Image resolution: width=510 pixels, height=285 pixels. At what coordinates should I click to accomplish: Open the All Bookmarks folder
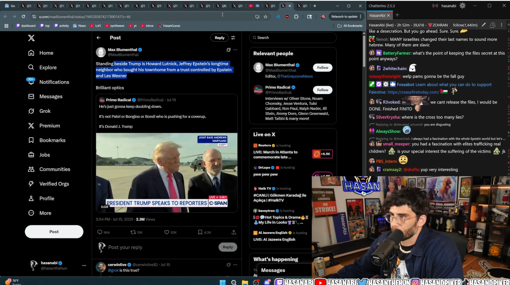(350, 26)
